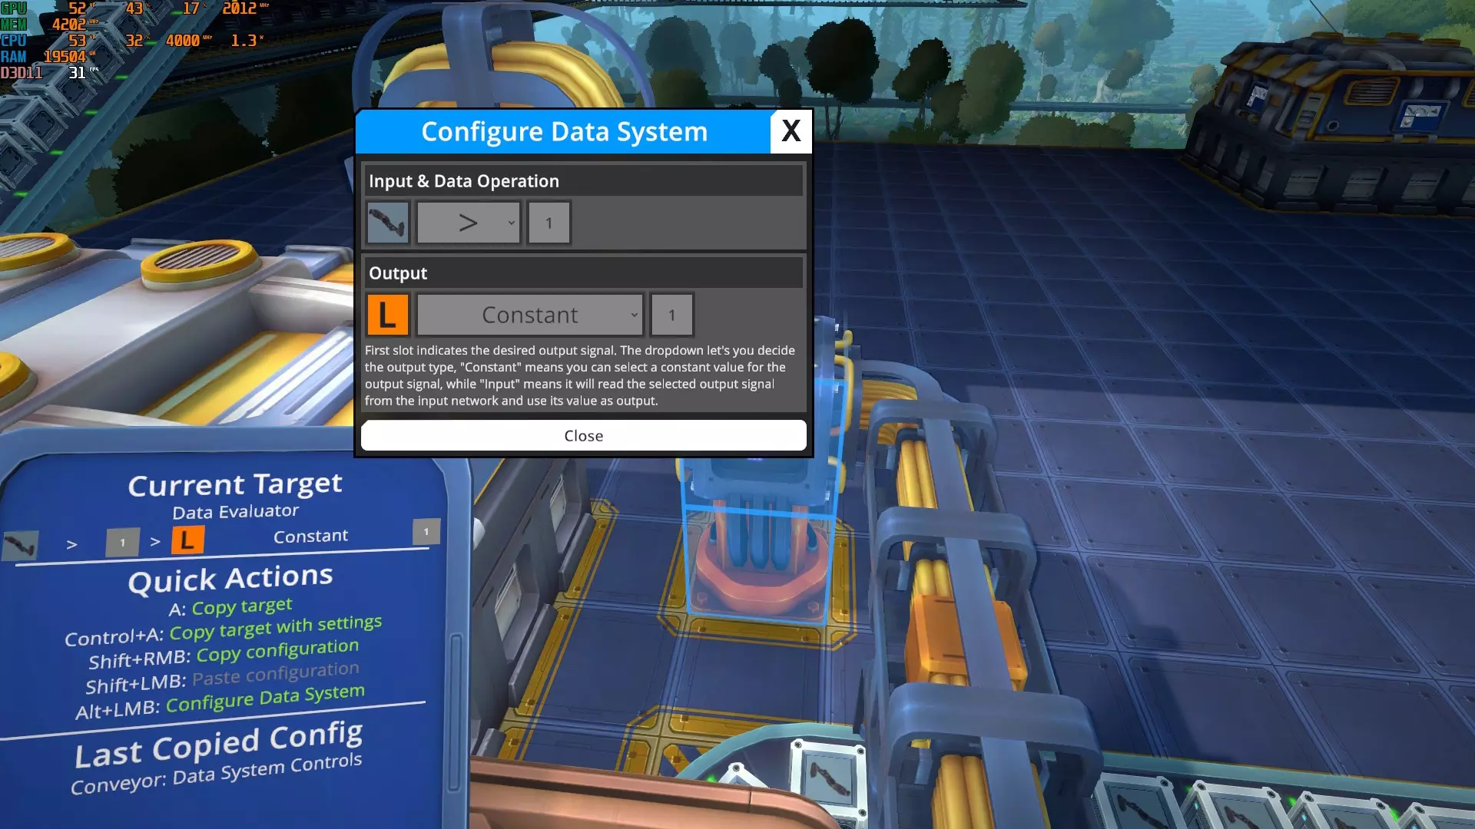Click orange L icon in Current Target panel
The height and width of the screenshot is (829, 1475).
(x=187, y=540)
